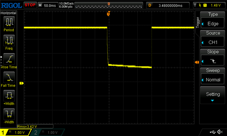Select the Fall Time measurement icon

(9, 77)
